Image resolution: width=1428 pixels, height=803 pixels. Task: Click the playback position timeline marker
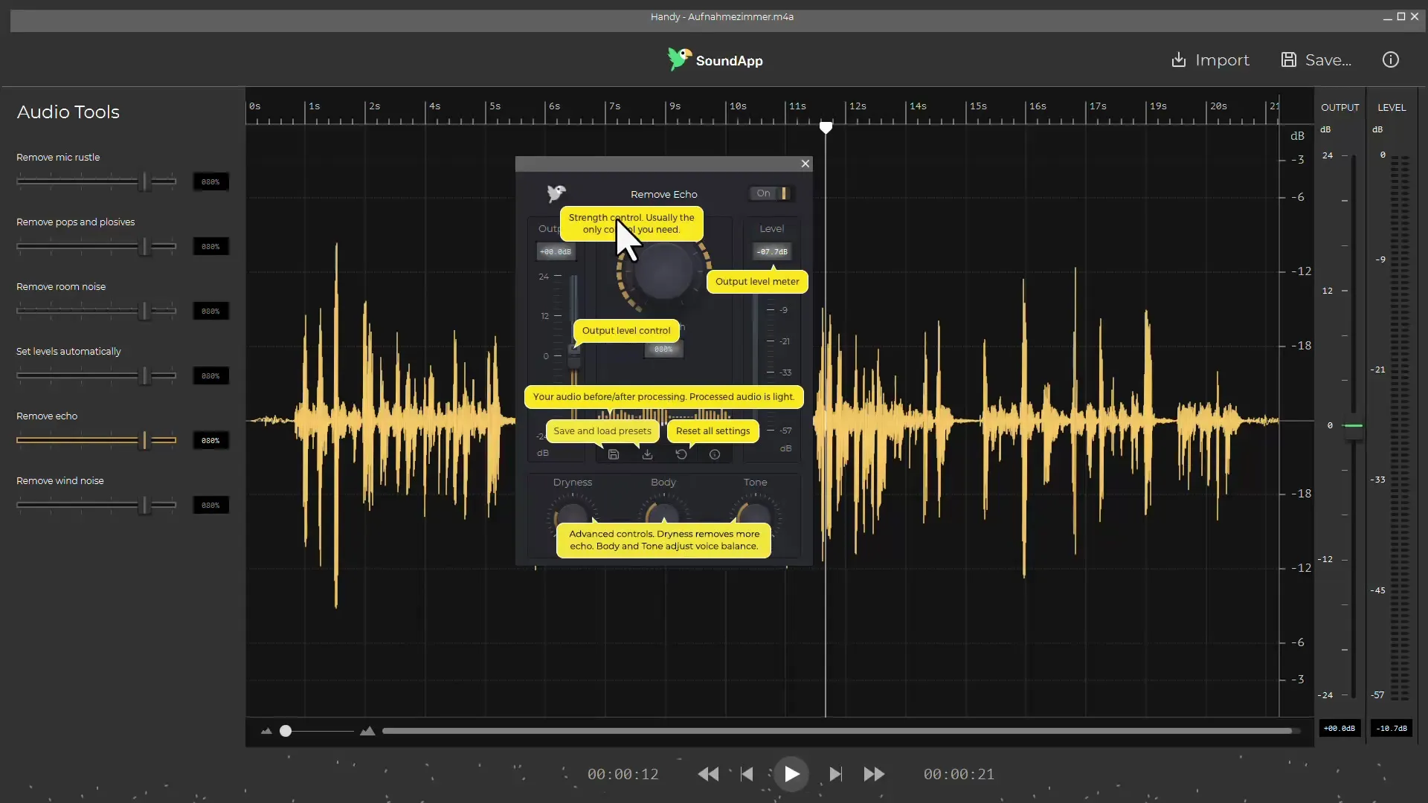[x=826, y=126]
